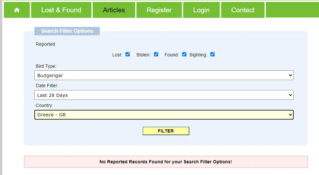Click the yellow FILTER button
The width and height of the screenshot is (319, 175).
166,131
